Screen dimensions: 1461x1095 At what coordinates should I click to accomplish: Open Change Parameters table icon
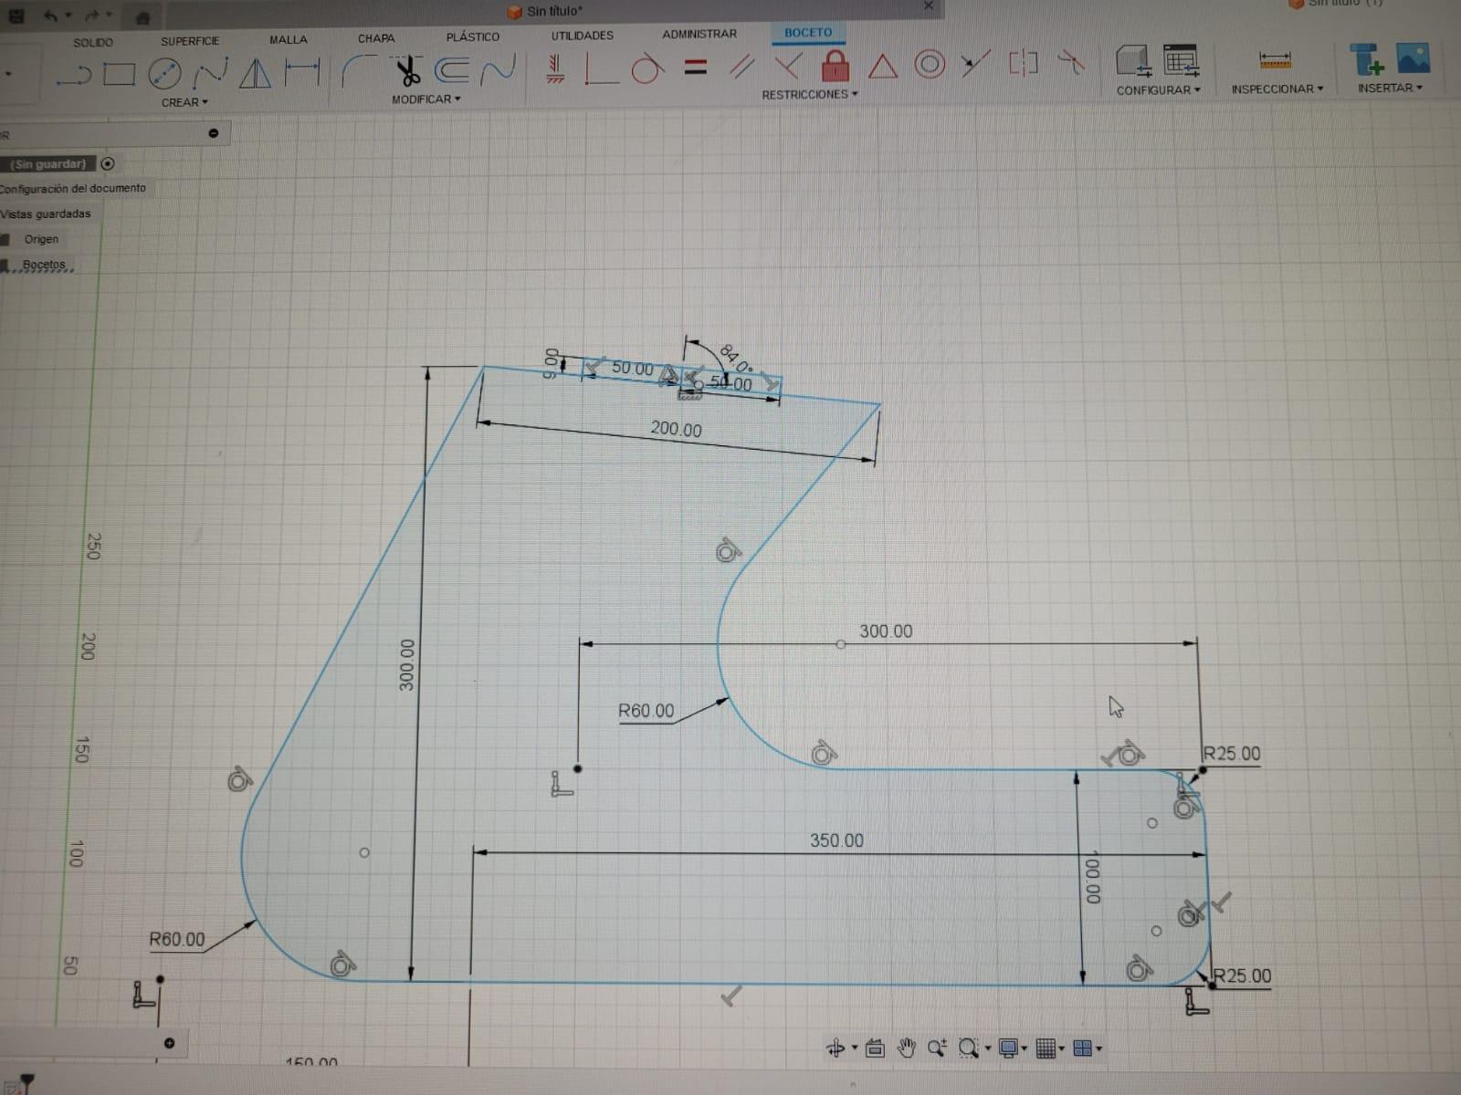1181,61
